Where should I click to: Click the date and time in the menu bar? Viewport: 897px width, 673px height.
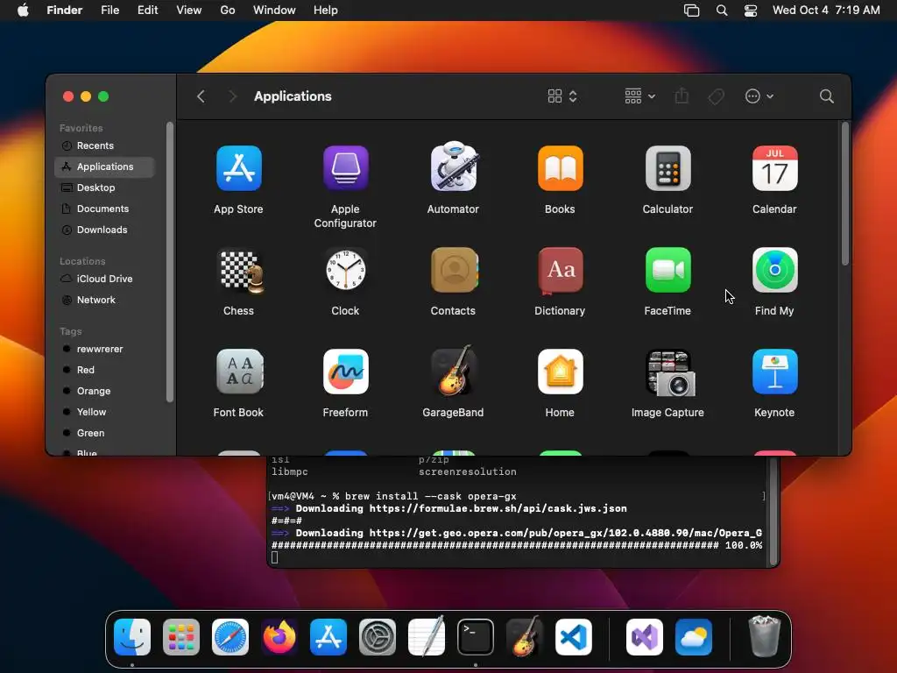point(826,11)
